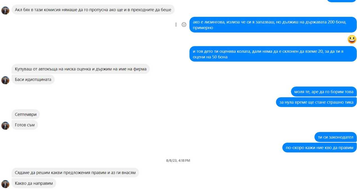Select the 'и тоя дето ти оценява колата' message
Screen dimensions: 357x189
click(273, 54)
